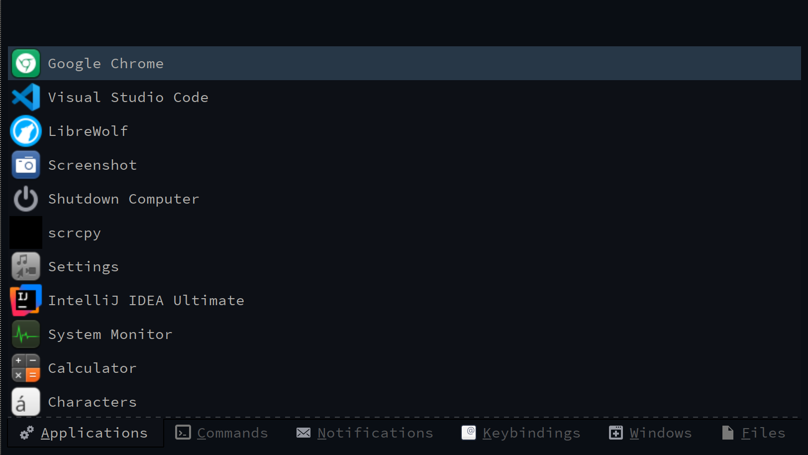Open the Calculator icon
808x455 pixels.
click(26, 368)
